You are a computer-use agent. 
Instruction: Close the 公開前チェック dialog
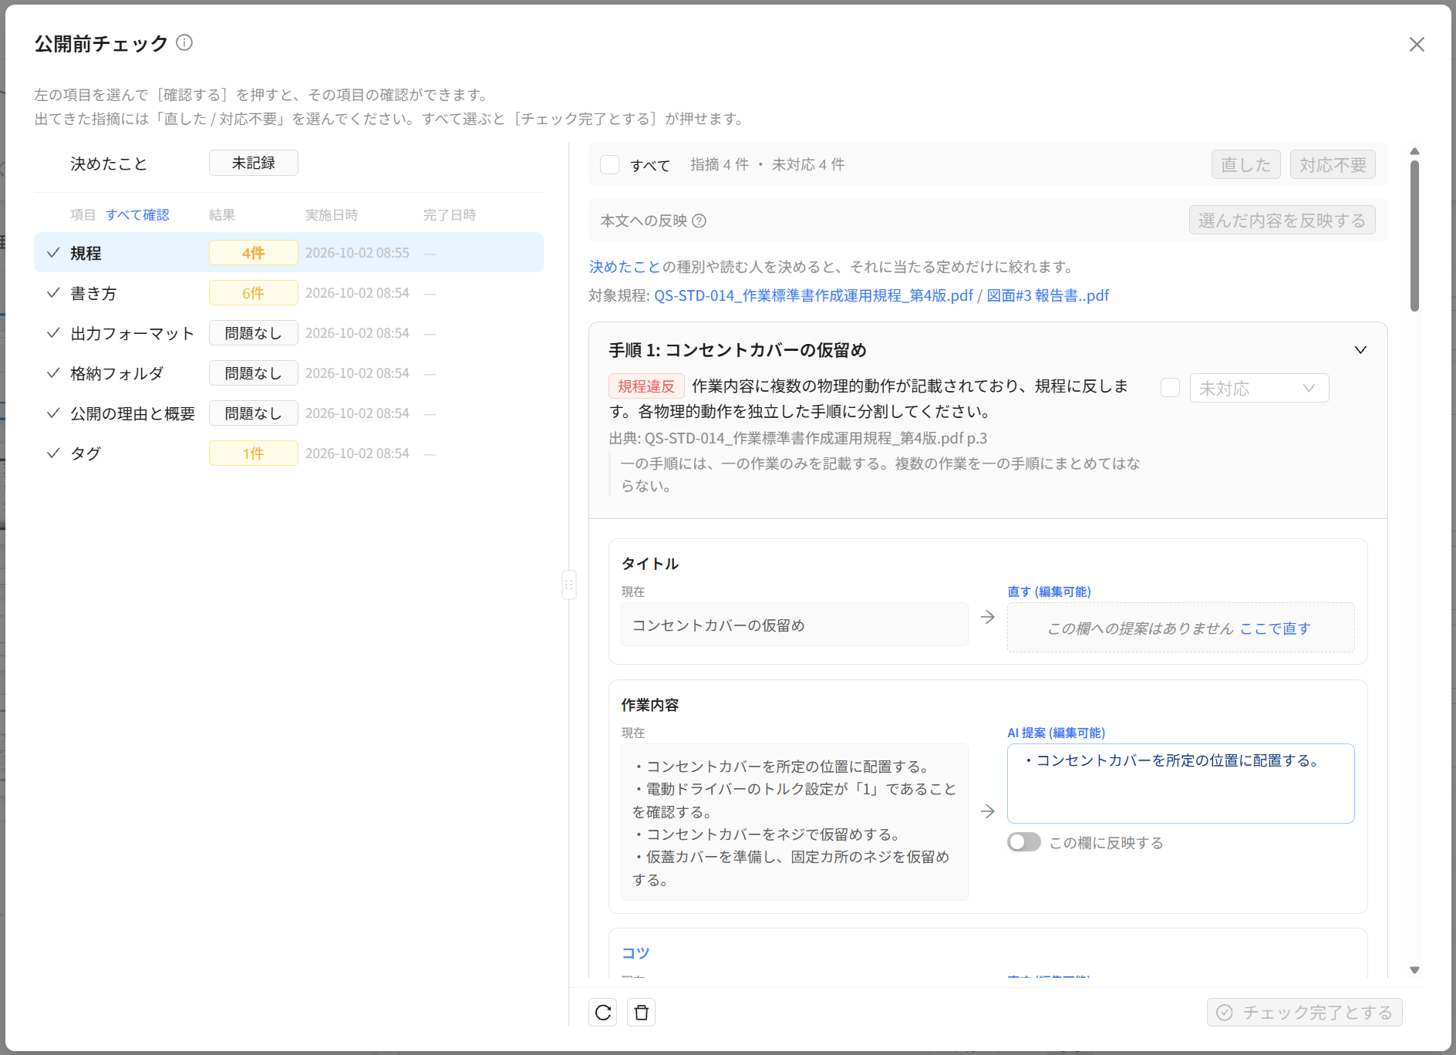coord(1417,45)
